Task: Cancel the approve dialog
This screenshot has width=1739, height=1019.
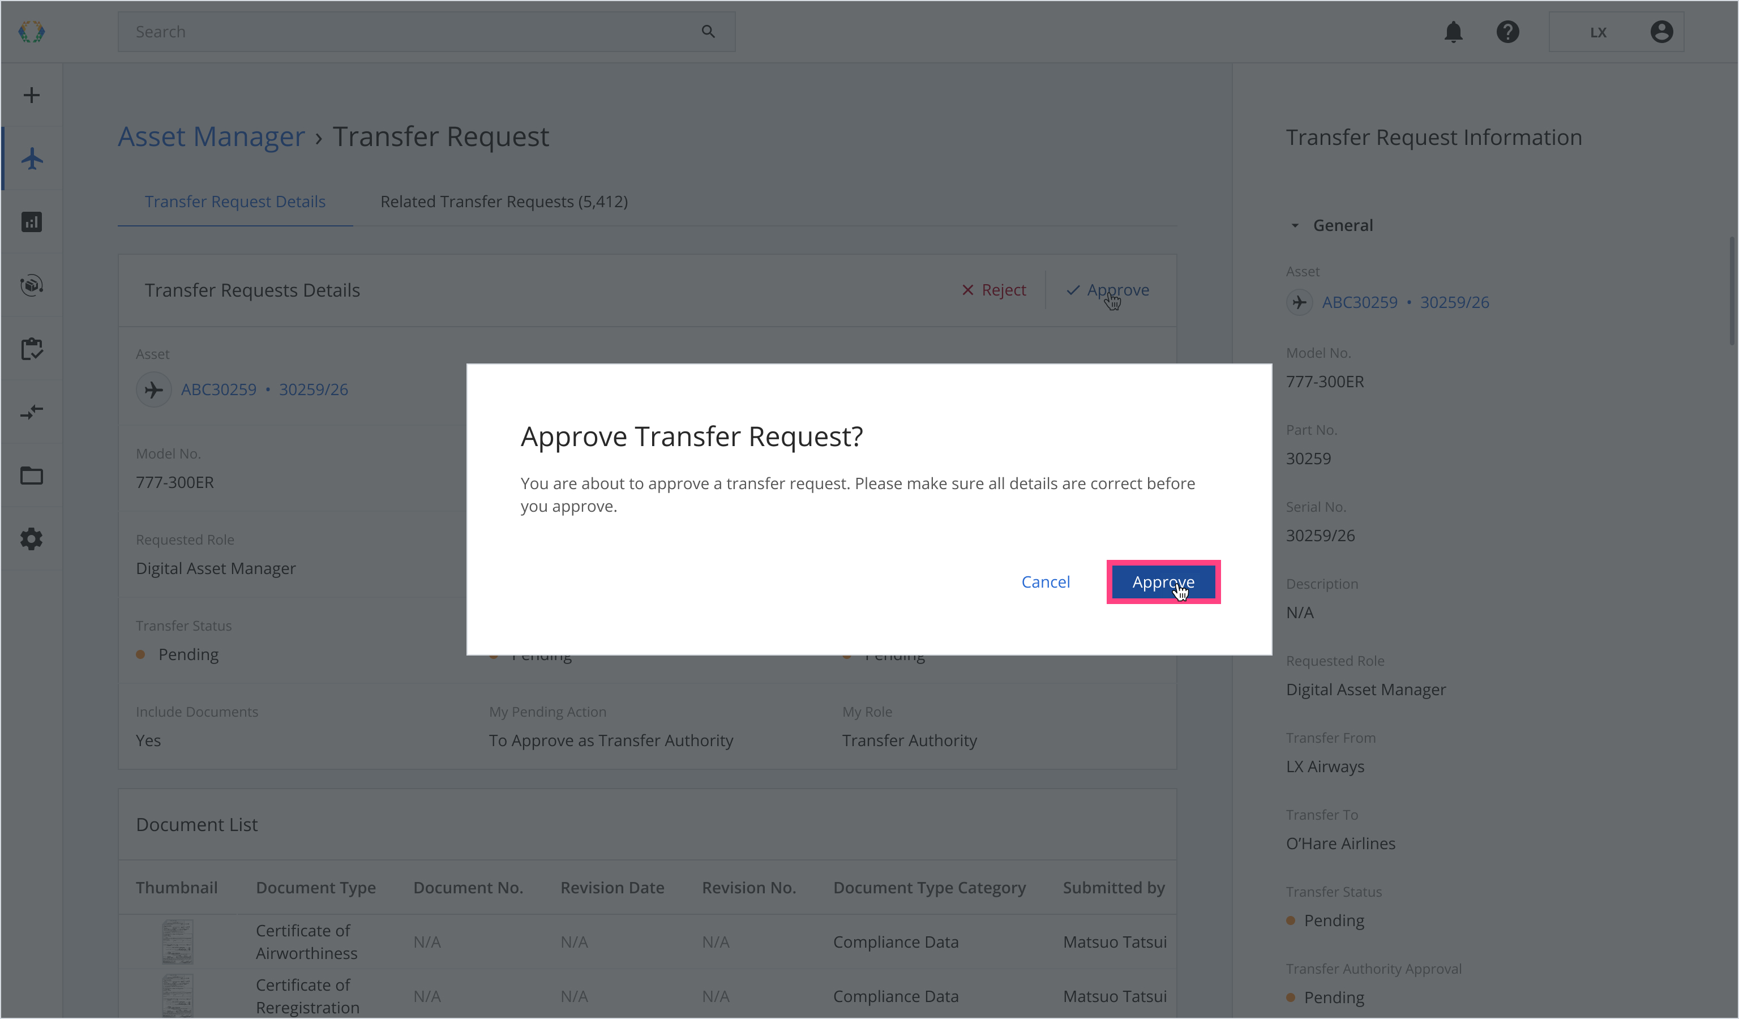Action: [1046, 581]
